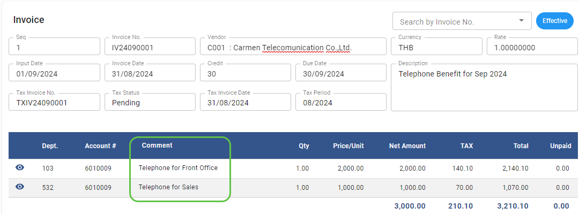Select the Vendor field Carmen Telecomunication
Image resolution: width=579 pixels, height=215 pixels.
[x=292, y=48]
